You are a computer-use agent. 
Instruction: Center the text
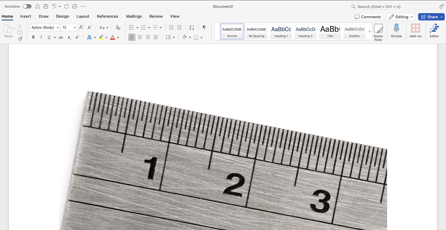click(140, 37)
